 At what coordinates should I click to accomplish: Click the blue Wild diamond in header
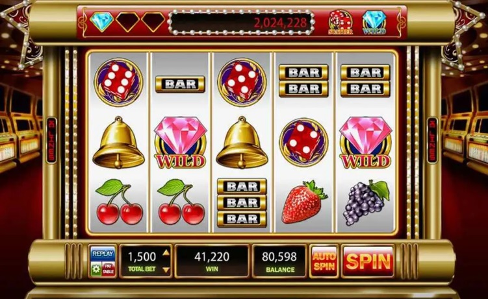(x=374, y=22)
